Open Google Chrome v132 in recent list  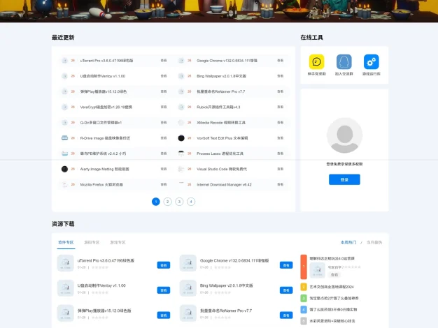pos(227,61)
